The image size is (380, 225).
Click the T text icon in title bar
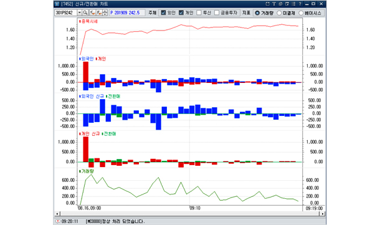pyautogui.click(x=274, y=4)
